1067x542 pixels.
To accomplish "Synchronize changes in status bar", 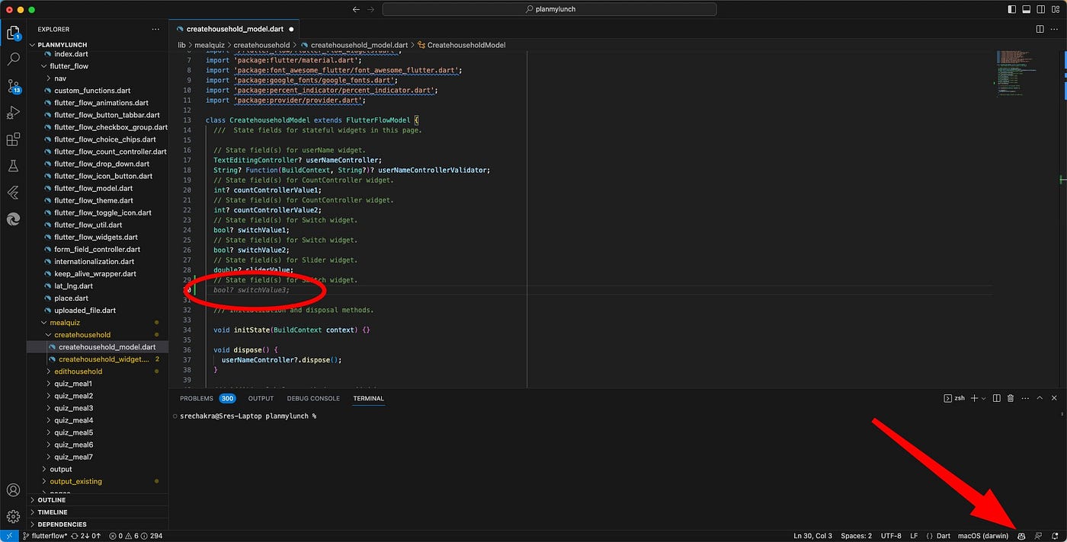I will coord(86,536).
